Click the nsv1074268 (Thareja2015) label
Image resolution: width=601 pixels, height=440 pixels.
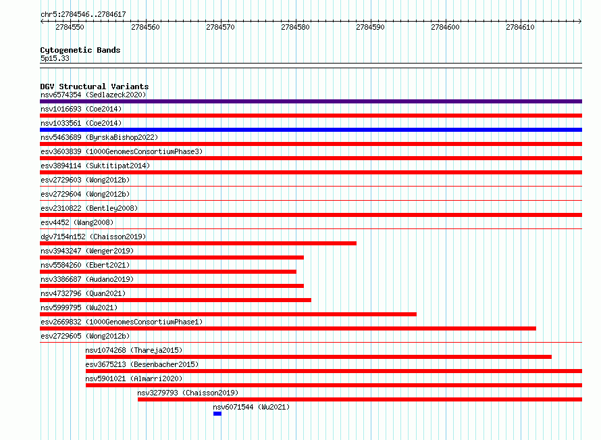coord(134,350)
